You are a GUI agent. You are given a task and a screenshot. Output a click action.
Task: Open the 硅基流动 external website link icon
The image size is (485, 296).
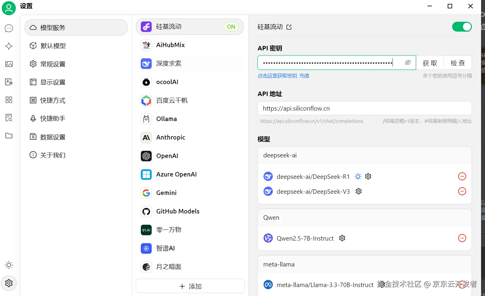[x=289, y=27]
